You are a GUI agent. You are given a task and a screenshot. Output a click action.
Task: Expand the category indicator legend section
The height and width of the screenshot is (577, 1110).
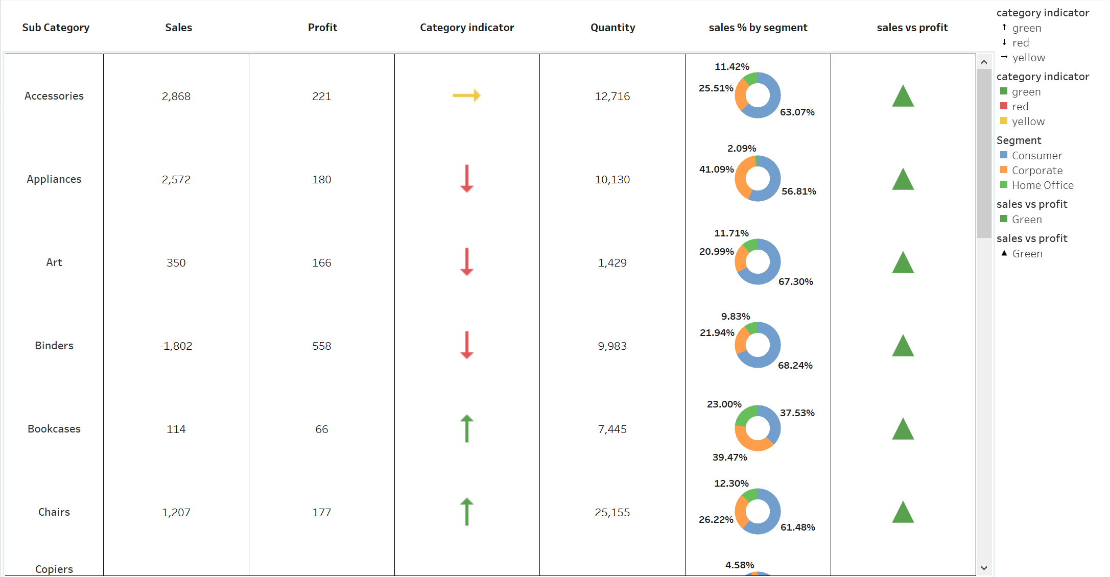click(x=1043, y=12)
